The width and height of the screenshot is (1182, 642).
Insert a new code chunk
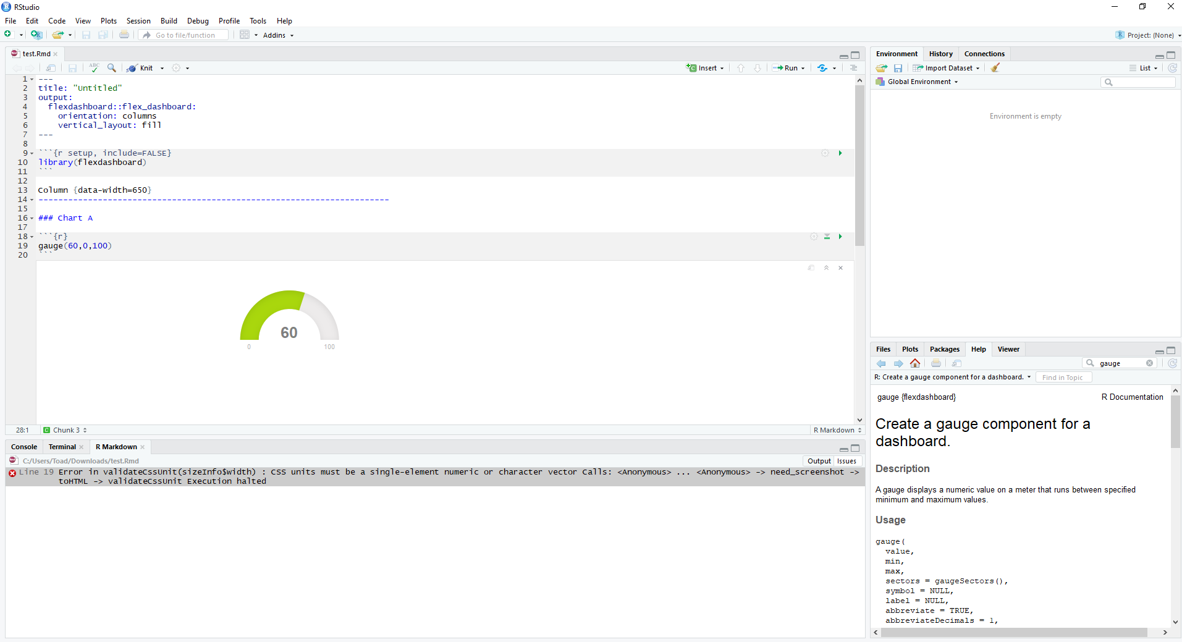pyautogui.click(x=704, y=68)
